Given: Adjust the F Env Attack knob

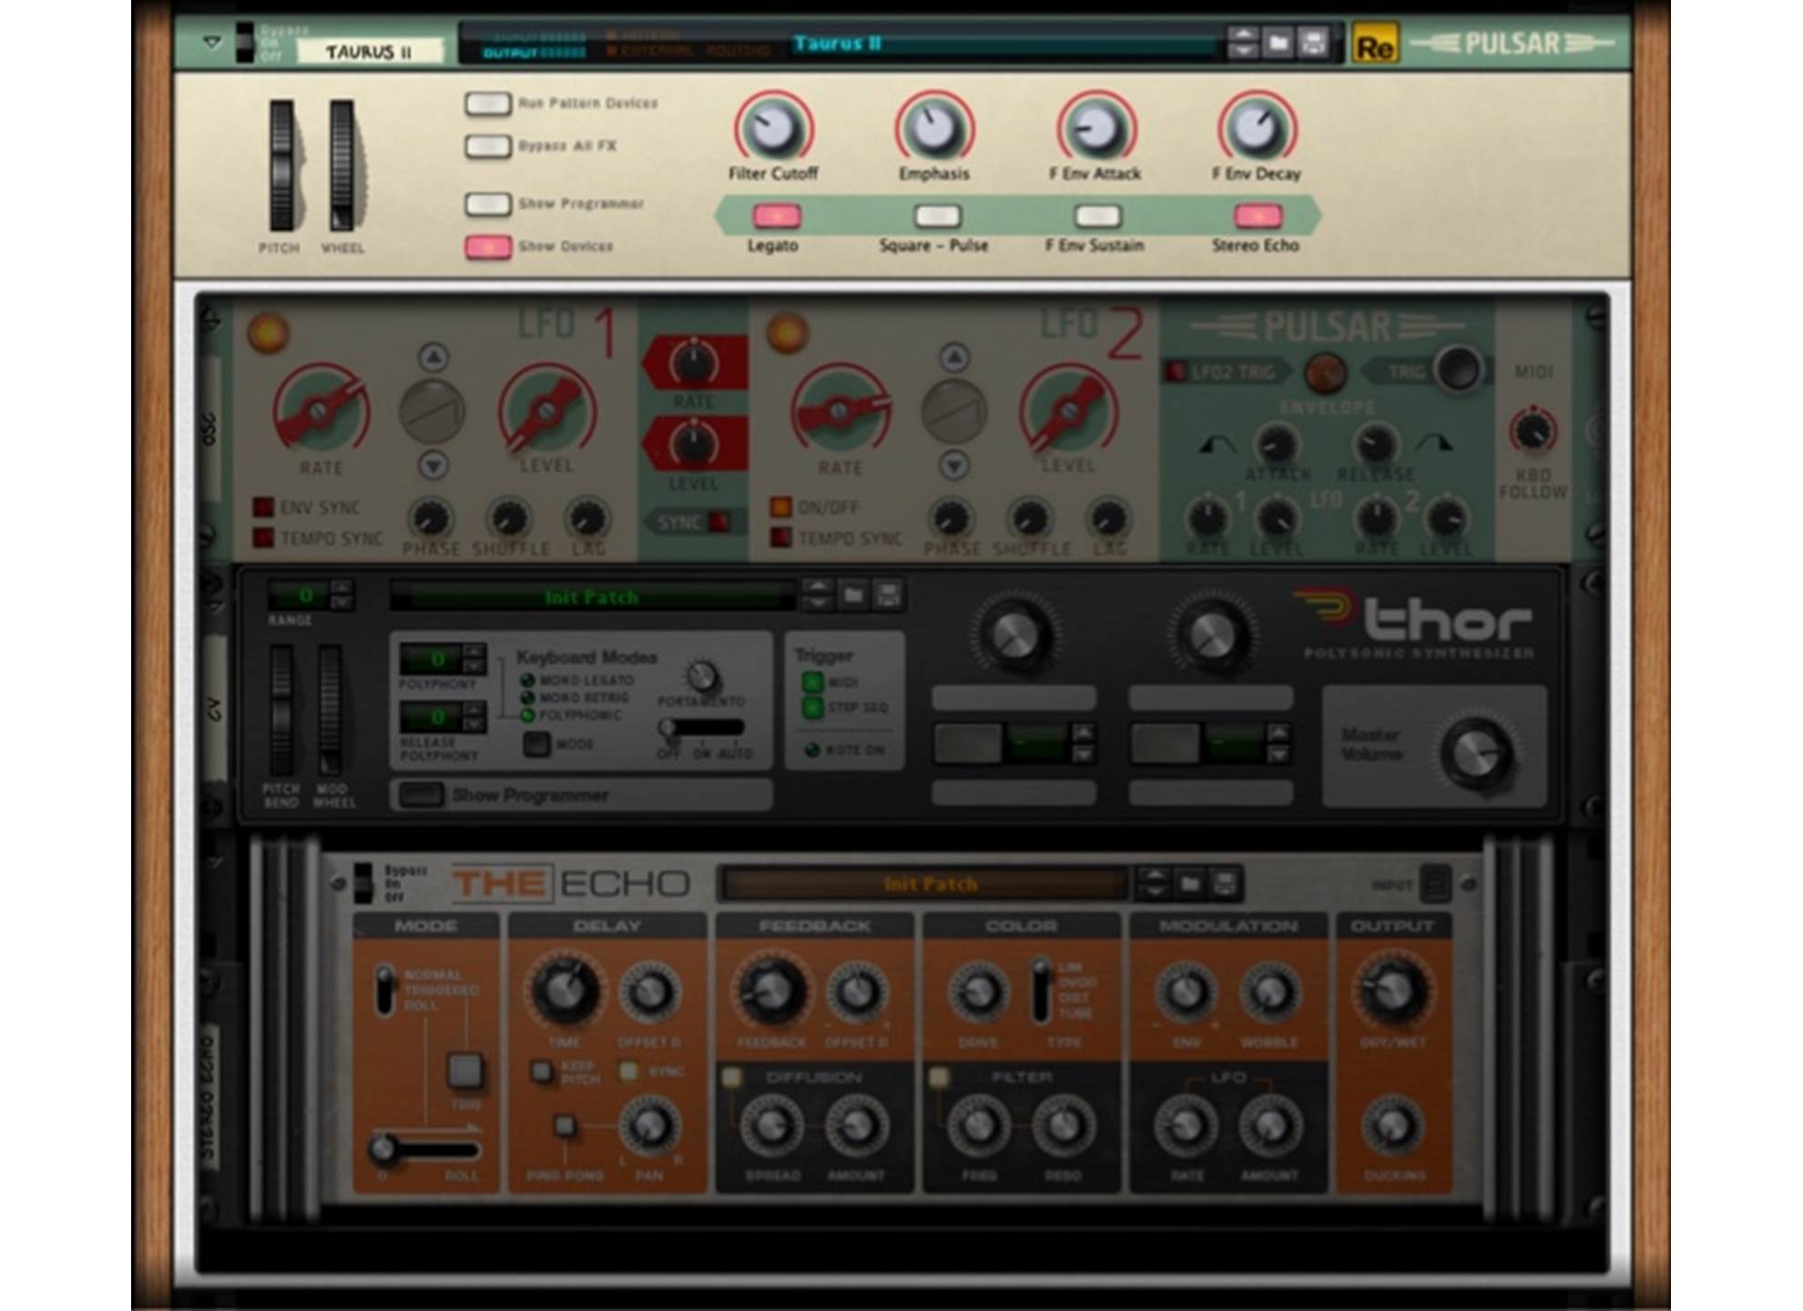Looking at the screenshot, I should coord(1095,127).
